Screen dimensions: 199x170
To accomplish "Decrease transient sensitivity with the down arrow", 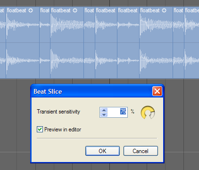I will (x=104, y=114).
